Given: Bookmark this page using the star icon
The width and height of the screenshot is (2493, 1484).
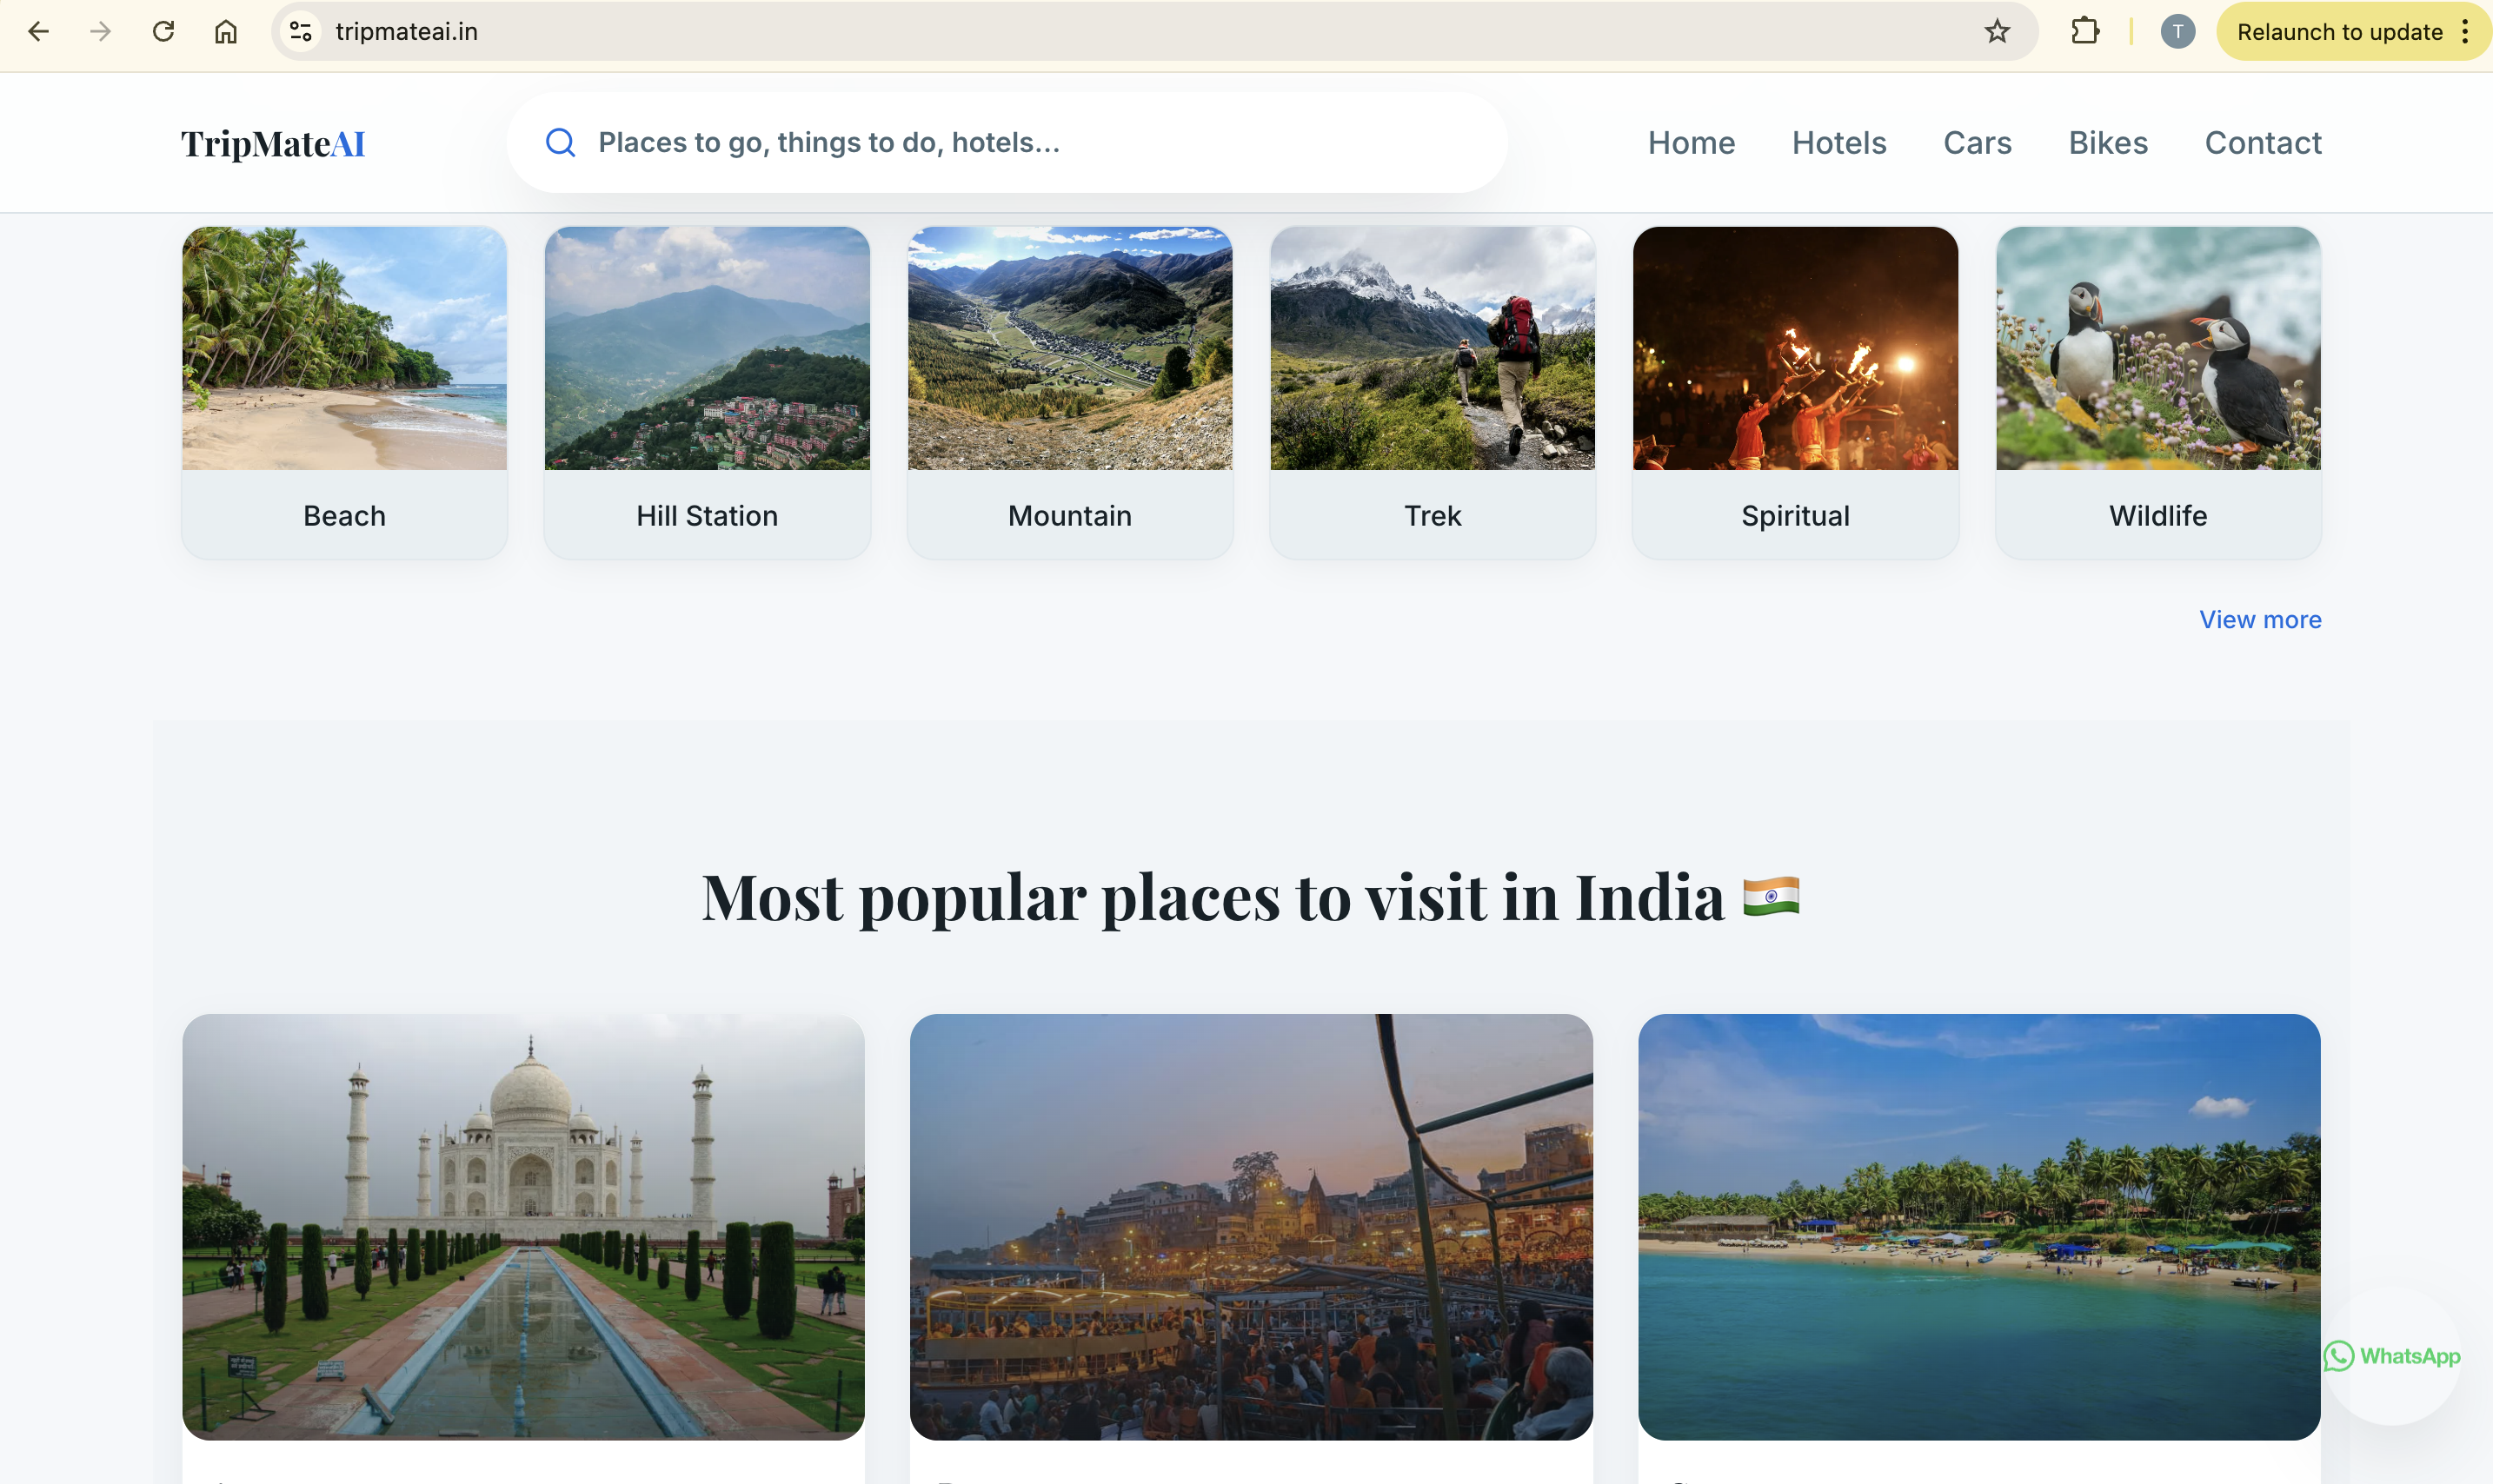Looking at the screenshot, I should (x=1997, y=31).
